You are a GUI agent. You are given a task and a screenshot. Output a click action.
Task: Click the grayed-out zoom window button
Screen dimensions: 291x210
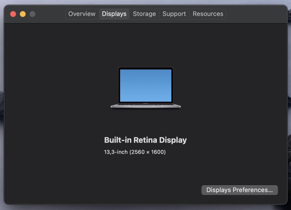[32, 14]
